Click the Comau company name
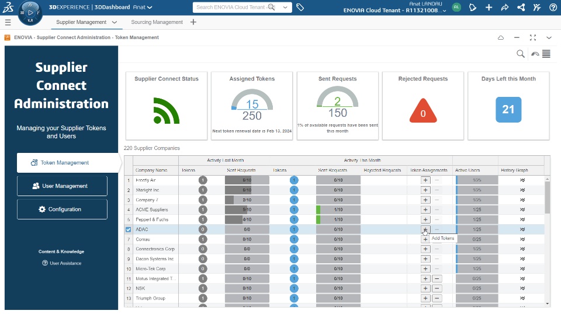The width and height of the screenshot is (561, 314). [x=143, y=239]
